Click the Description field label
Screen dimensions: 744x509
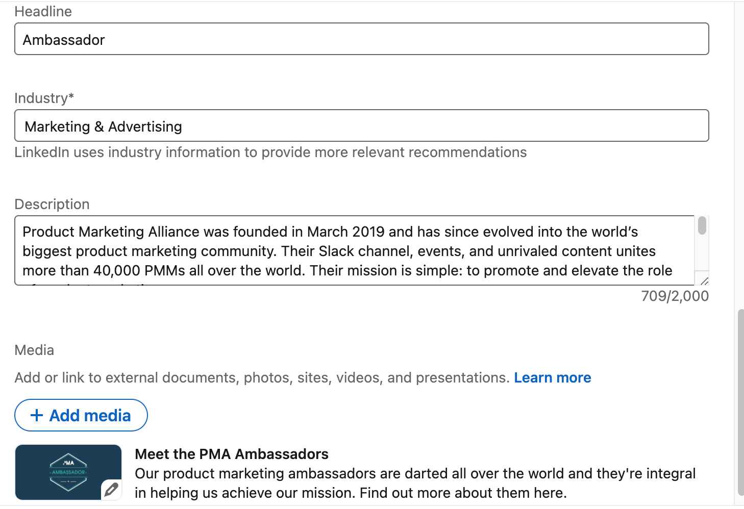[52, 204]
